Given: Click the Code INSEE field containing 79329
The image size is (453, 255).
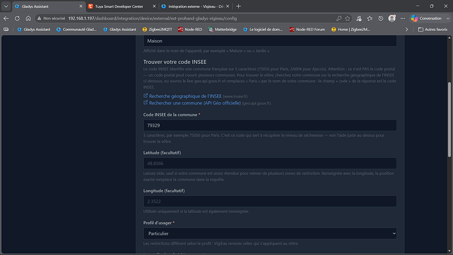Looking at the screenshot, I should tap(270, 125).
